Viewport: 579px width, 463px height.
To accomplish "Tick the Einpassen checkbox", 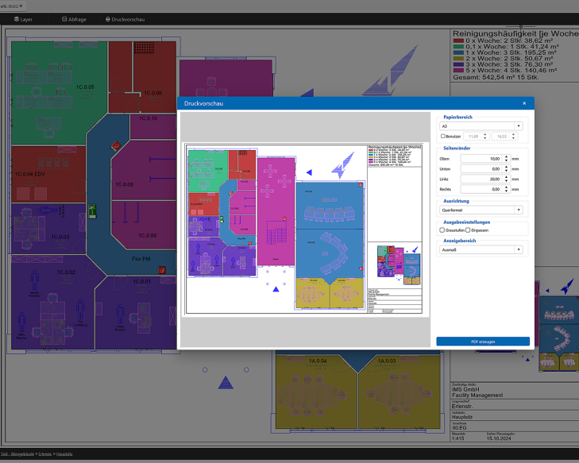I will 468,230.
